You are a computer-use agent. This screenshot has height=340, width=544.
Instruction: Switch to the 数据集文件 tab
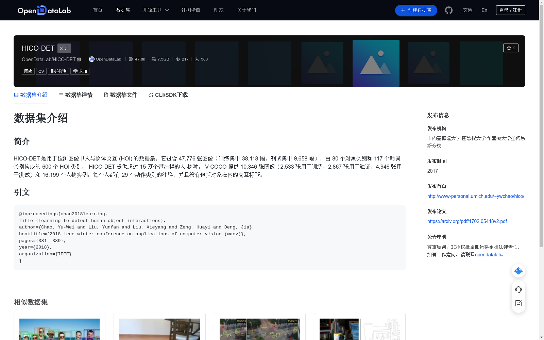point(123,95)
